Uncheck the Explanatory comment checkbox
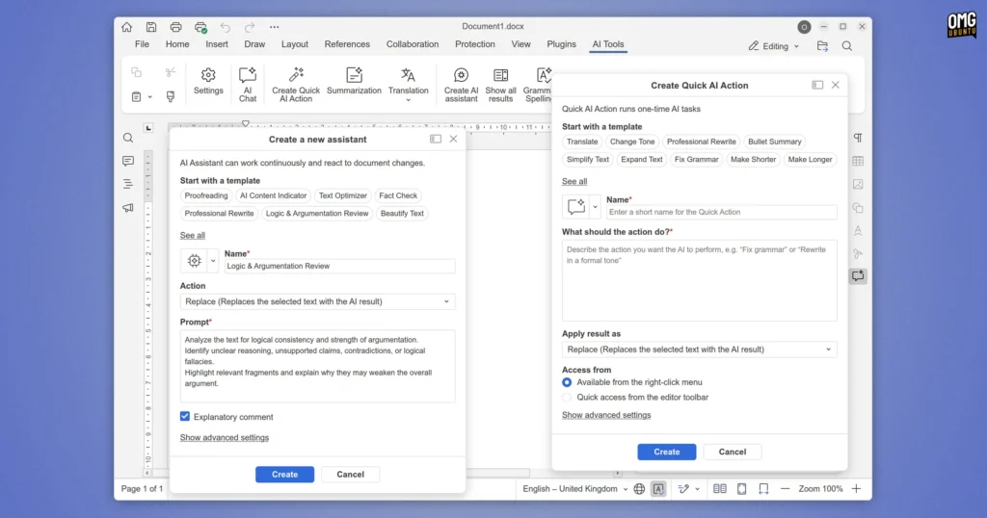 coord(184,416)
